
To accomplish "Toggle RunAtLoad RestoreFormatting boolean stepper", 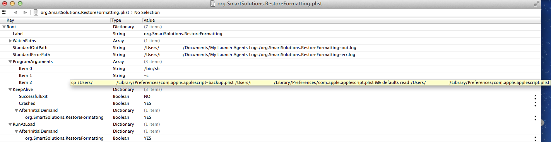I will tap(535, 138).
